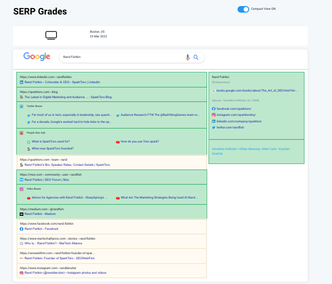
Task: Open Gillian Muessig related person link
Action: pos(249,149)
